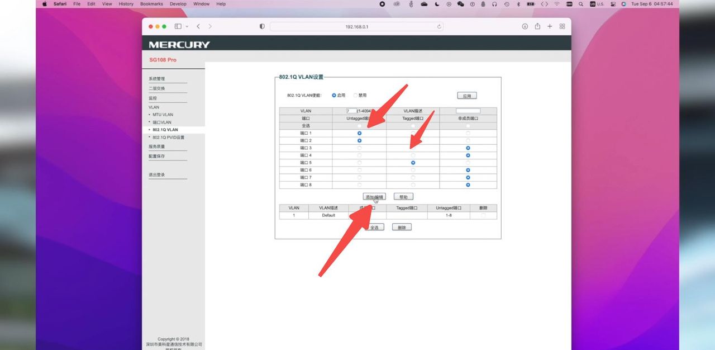Image resolution: width=715 pixels, height=350 pixels.
Task: Show the Safari sidebar
Action: click(x=178, y=26)
